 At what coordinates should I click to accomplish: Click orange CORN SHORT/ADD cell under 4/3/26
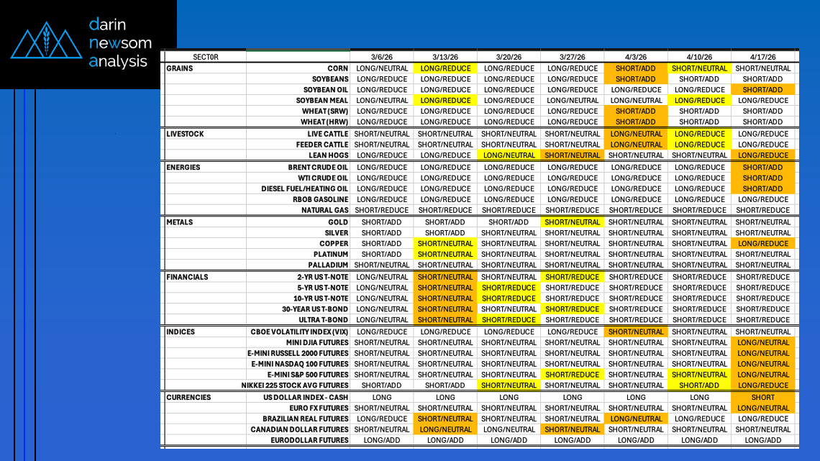[x=636, y=68]
